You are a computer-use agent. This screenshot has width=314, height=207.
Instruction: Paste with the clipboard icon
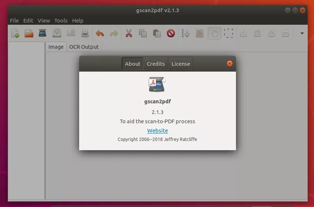pyautogui.click(x=157, y=33)
